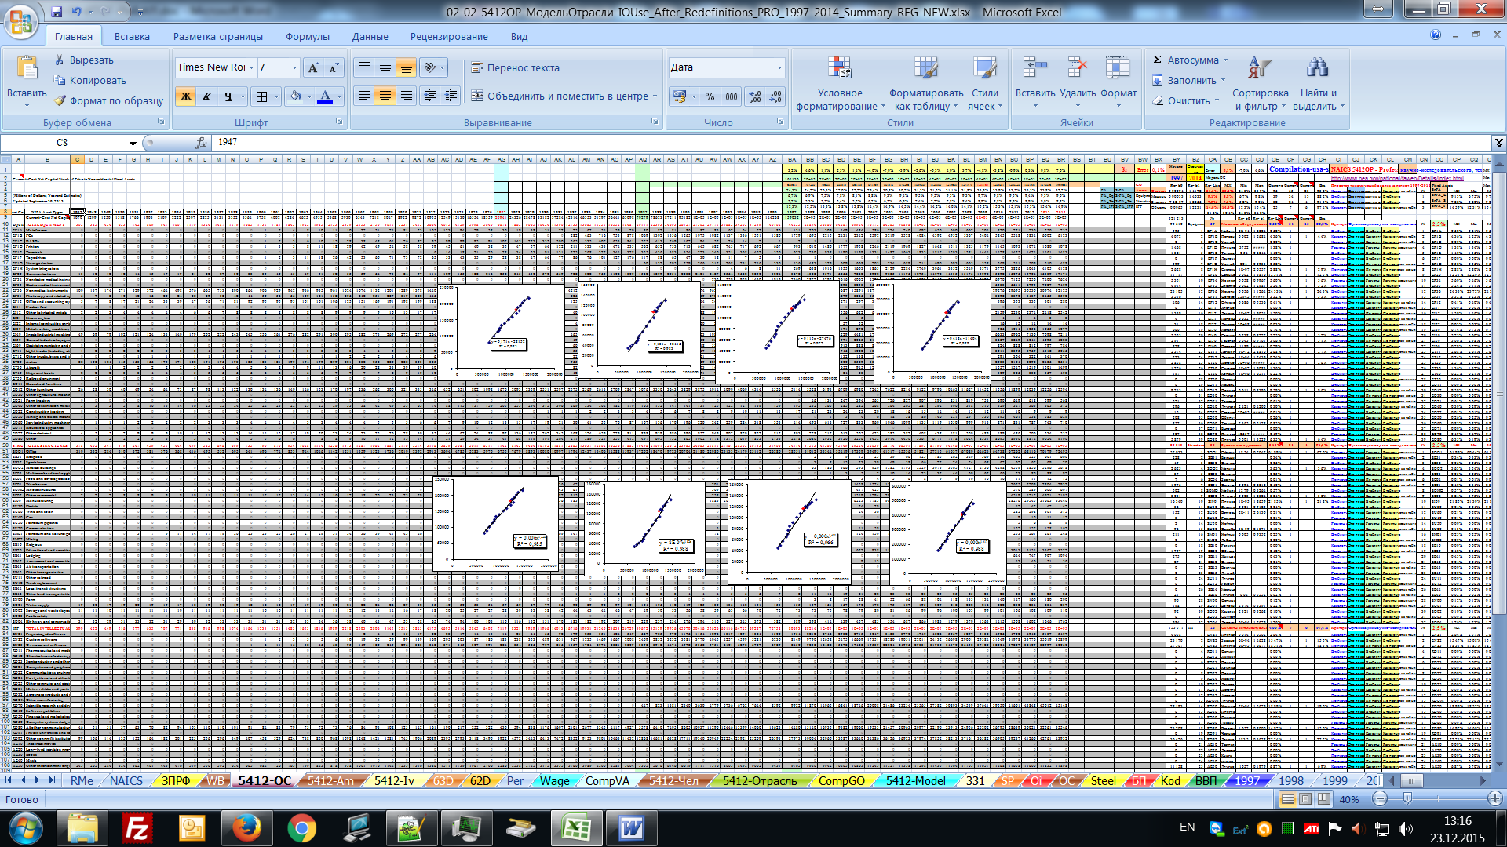Screen dimensions: 1507x847
Task: Click the font color red swatch button
Action: [x=325, y=96]
